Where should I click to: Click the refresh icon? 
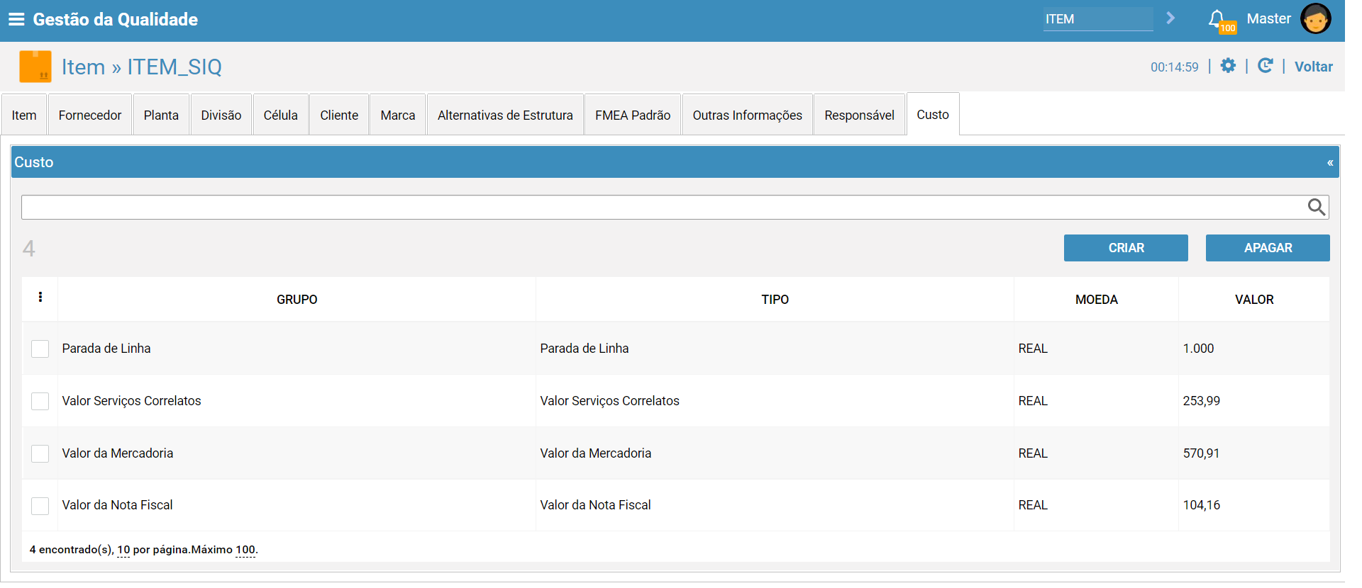1265,66
